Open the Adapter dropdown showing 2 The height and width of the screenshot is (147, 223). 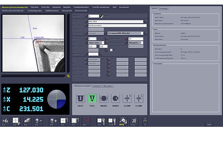pyautogui.click(x=94, y=16)
